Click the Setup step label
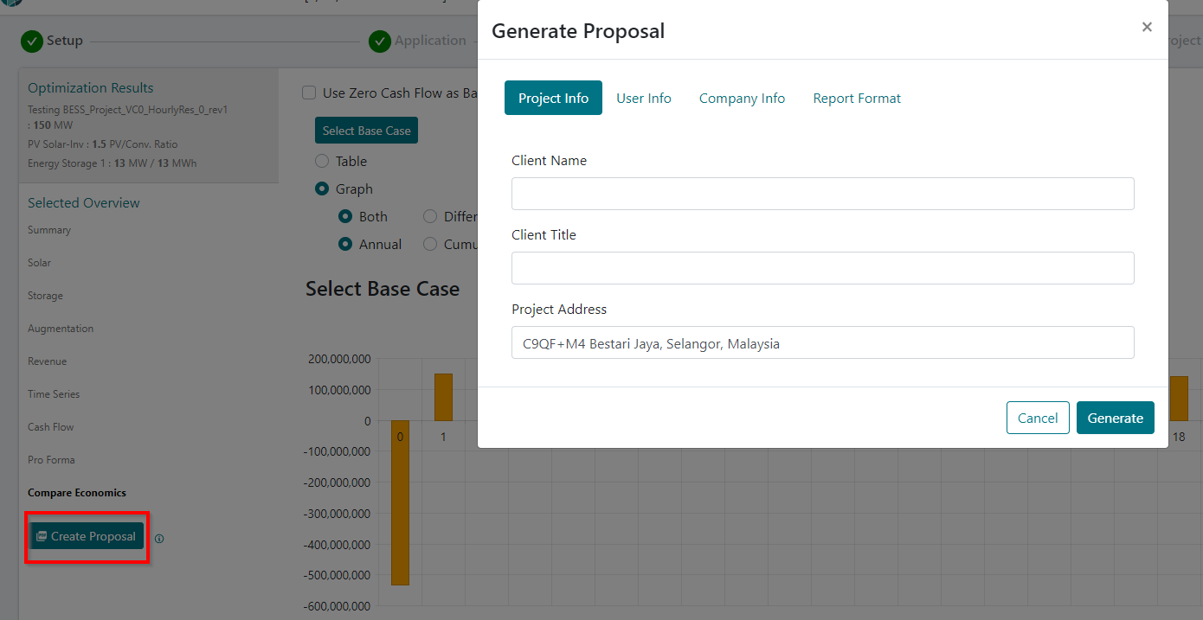The image size is (1203, 620). pyautogui.click(x=64, y=41)
